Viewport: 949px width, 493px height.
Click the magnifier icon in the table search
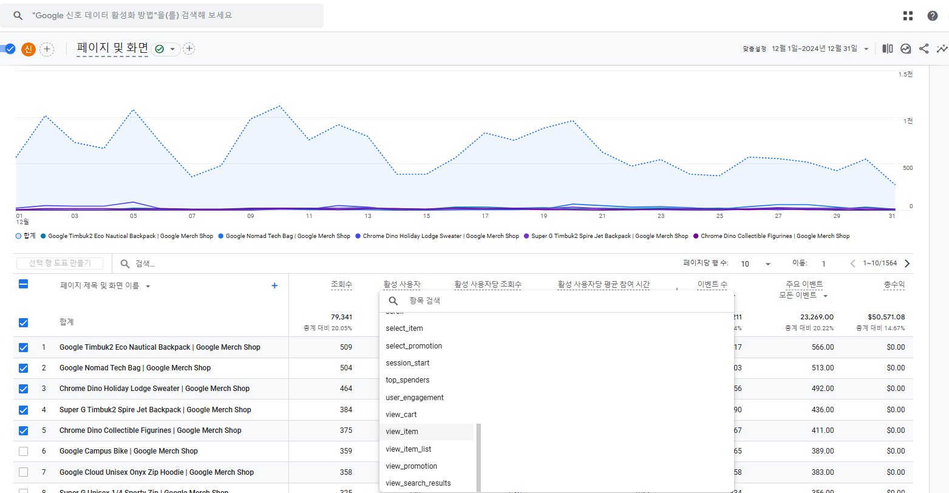(125, 263)
